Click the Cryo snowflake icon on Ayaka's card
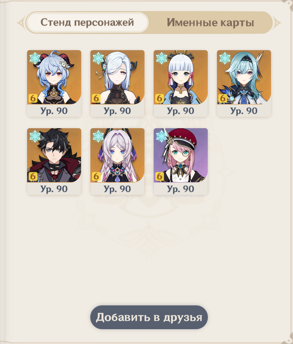The height and width of the screenshot is (344, 293). [x=162, y=58]
